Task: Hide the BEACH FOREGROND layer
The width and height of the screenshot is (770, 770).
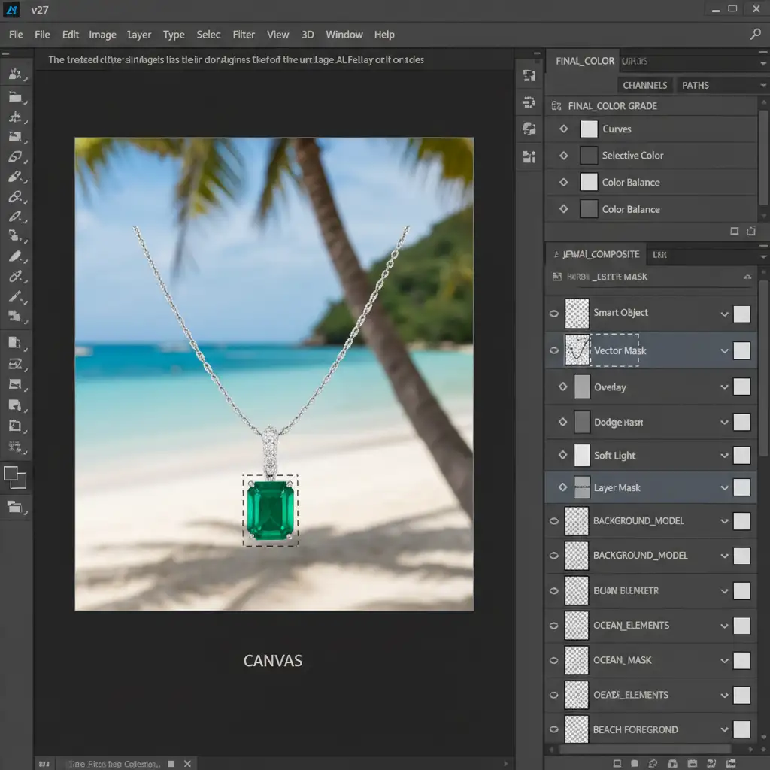Action: (x=554, y=729)
